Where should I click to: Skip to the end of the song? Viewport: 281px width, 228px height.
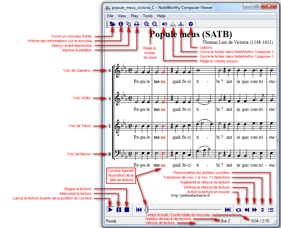228,210
